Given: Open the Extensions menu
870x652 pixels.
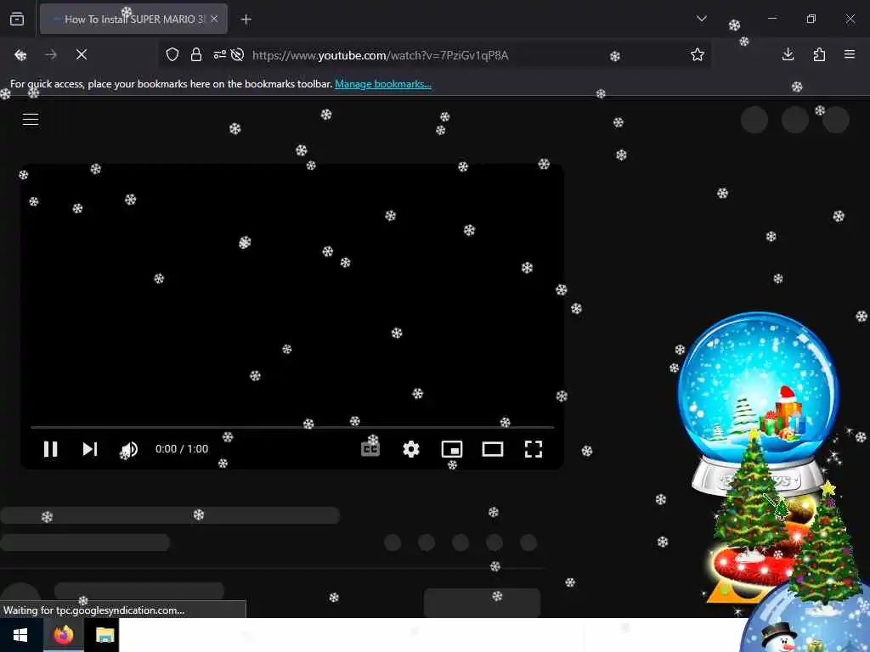Looking at the screenshot, I should 819,54.
